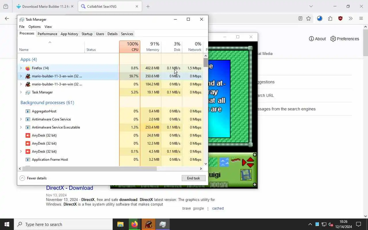Switch to the Services tab
Viewport: 368px width, 230px height.
coord(127,34)
